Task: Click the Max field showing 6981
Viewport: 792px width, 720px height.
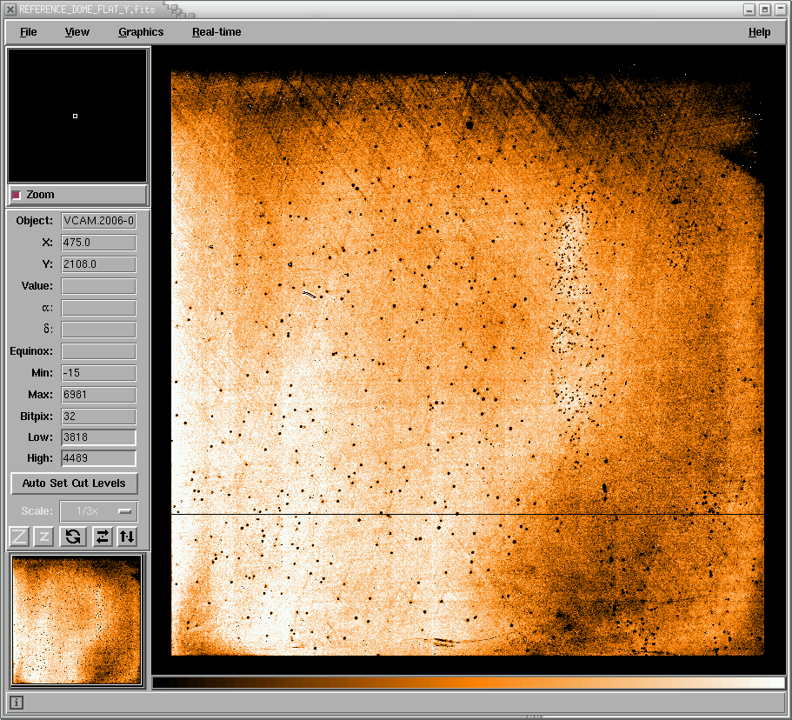Action: click(x=98, y=395)
